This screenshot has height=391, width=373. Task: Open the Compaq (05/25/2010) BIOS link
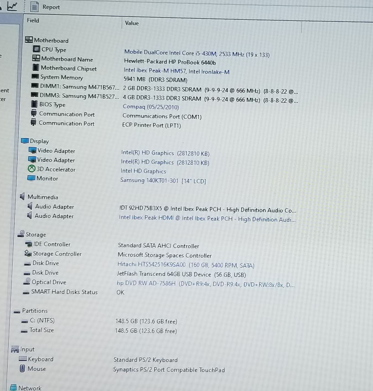151,107
